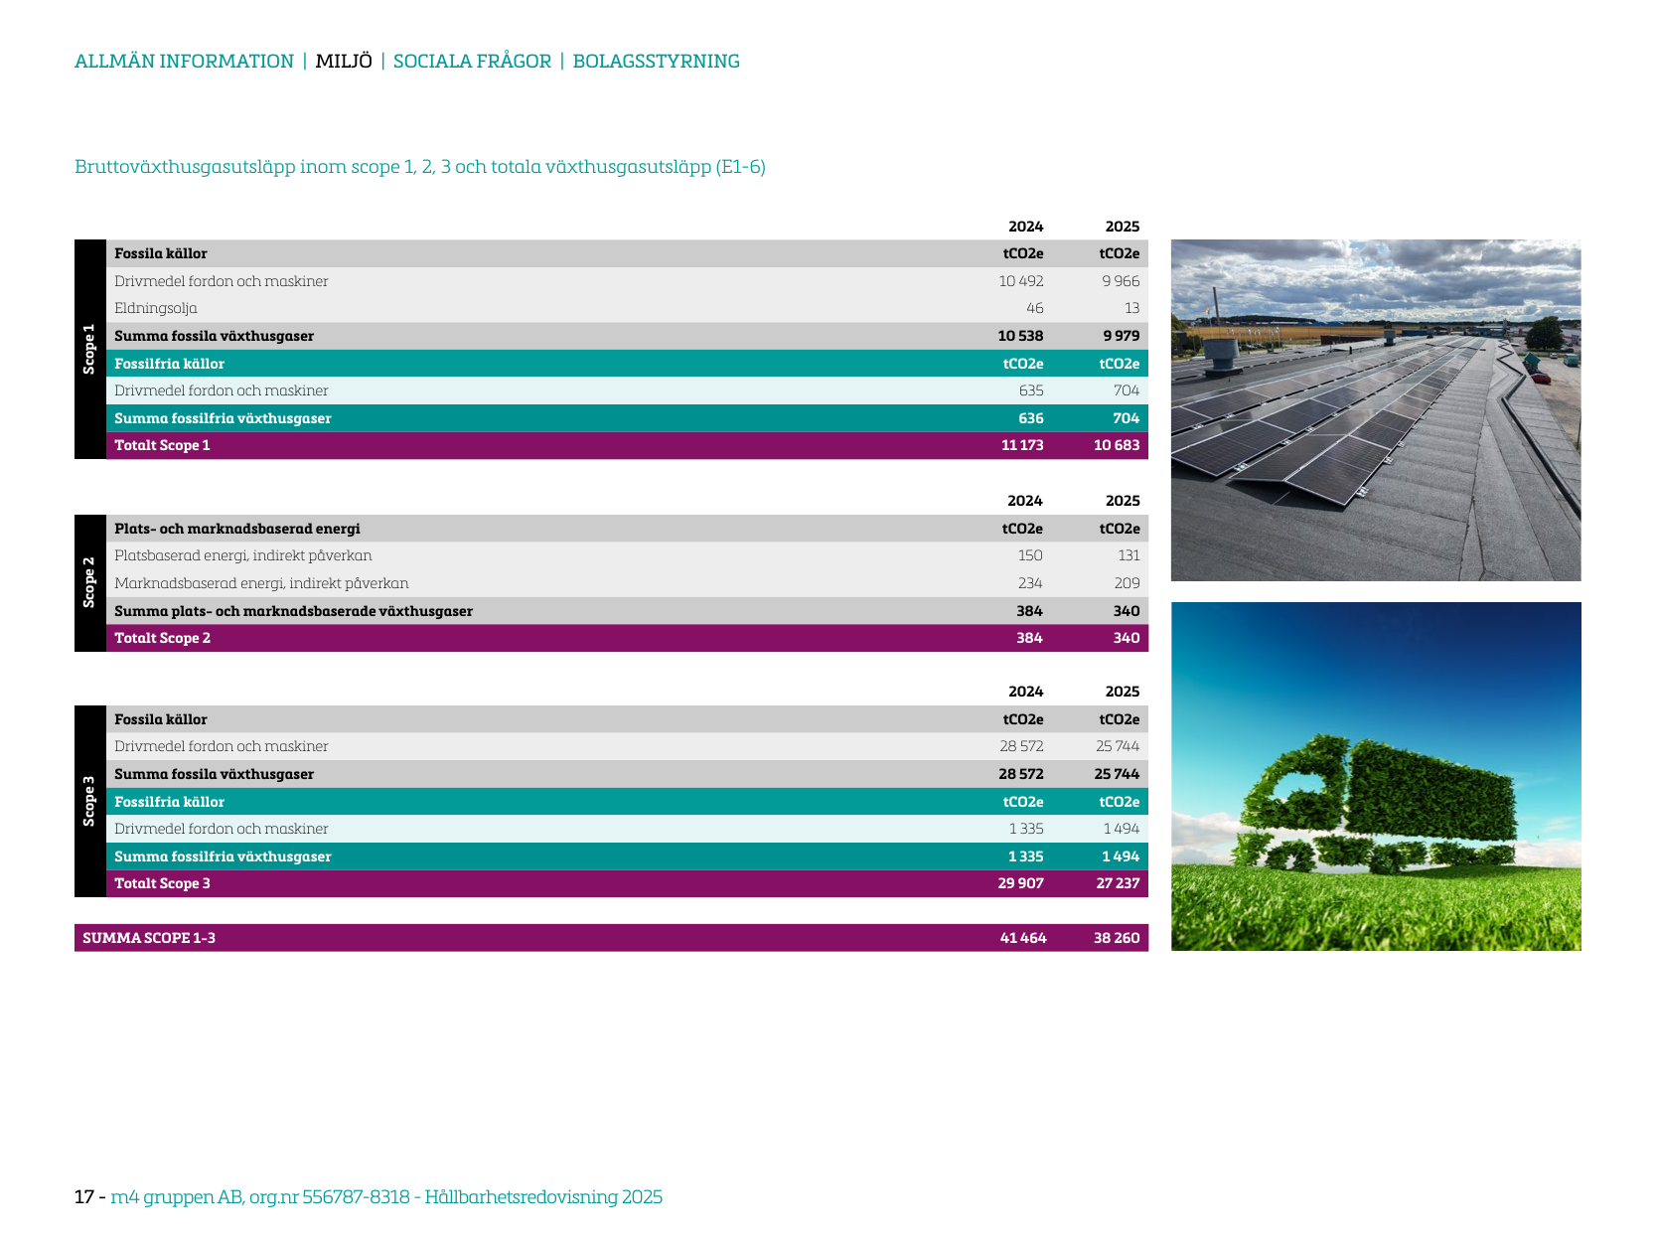
Task: Click the total value 38 260
Action: tap(1117, 938)
